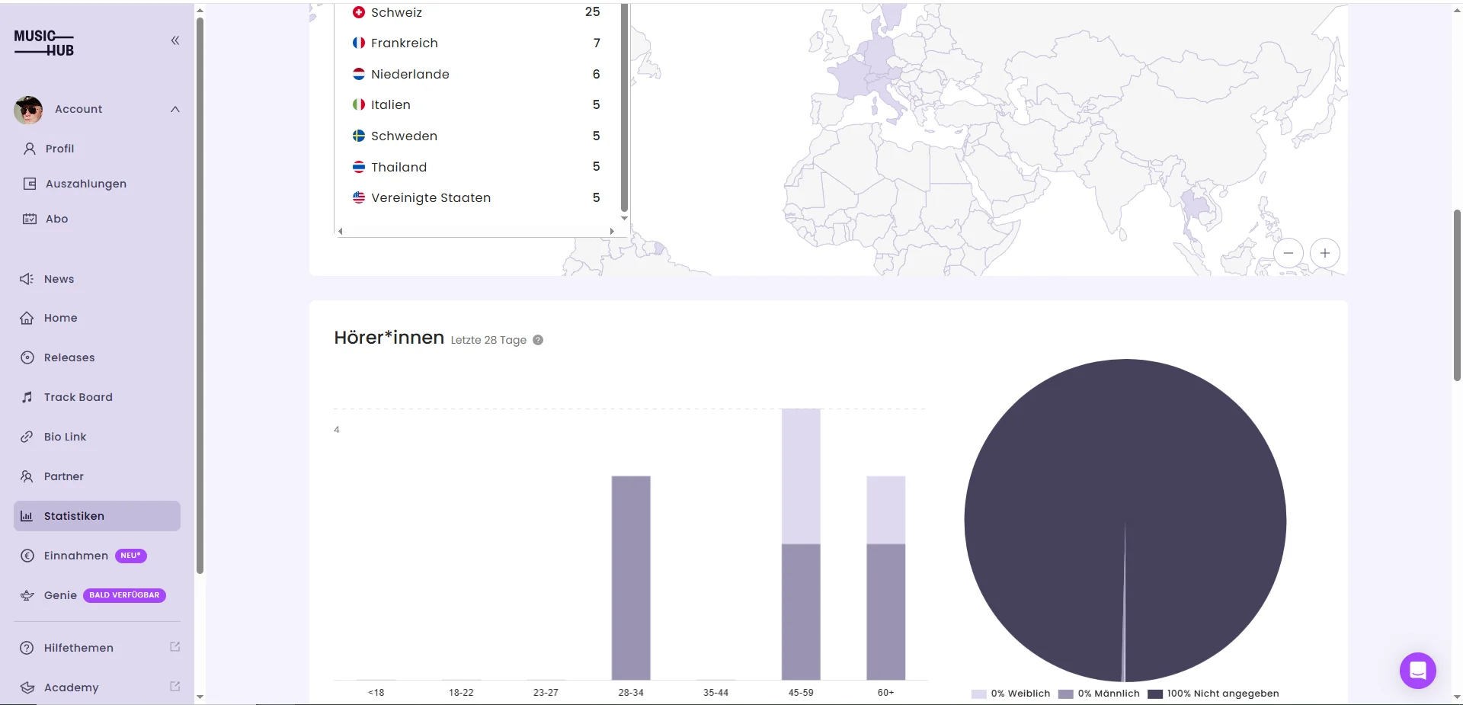1463x705 pixels.
Task: Click the Partner people icon
Action: coord(27,476)
